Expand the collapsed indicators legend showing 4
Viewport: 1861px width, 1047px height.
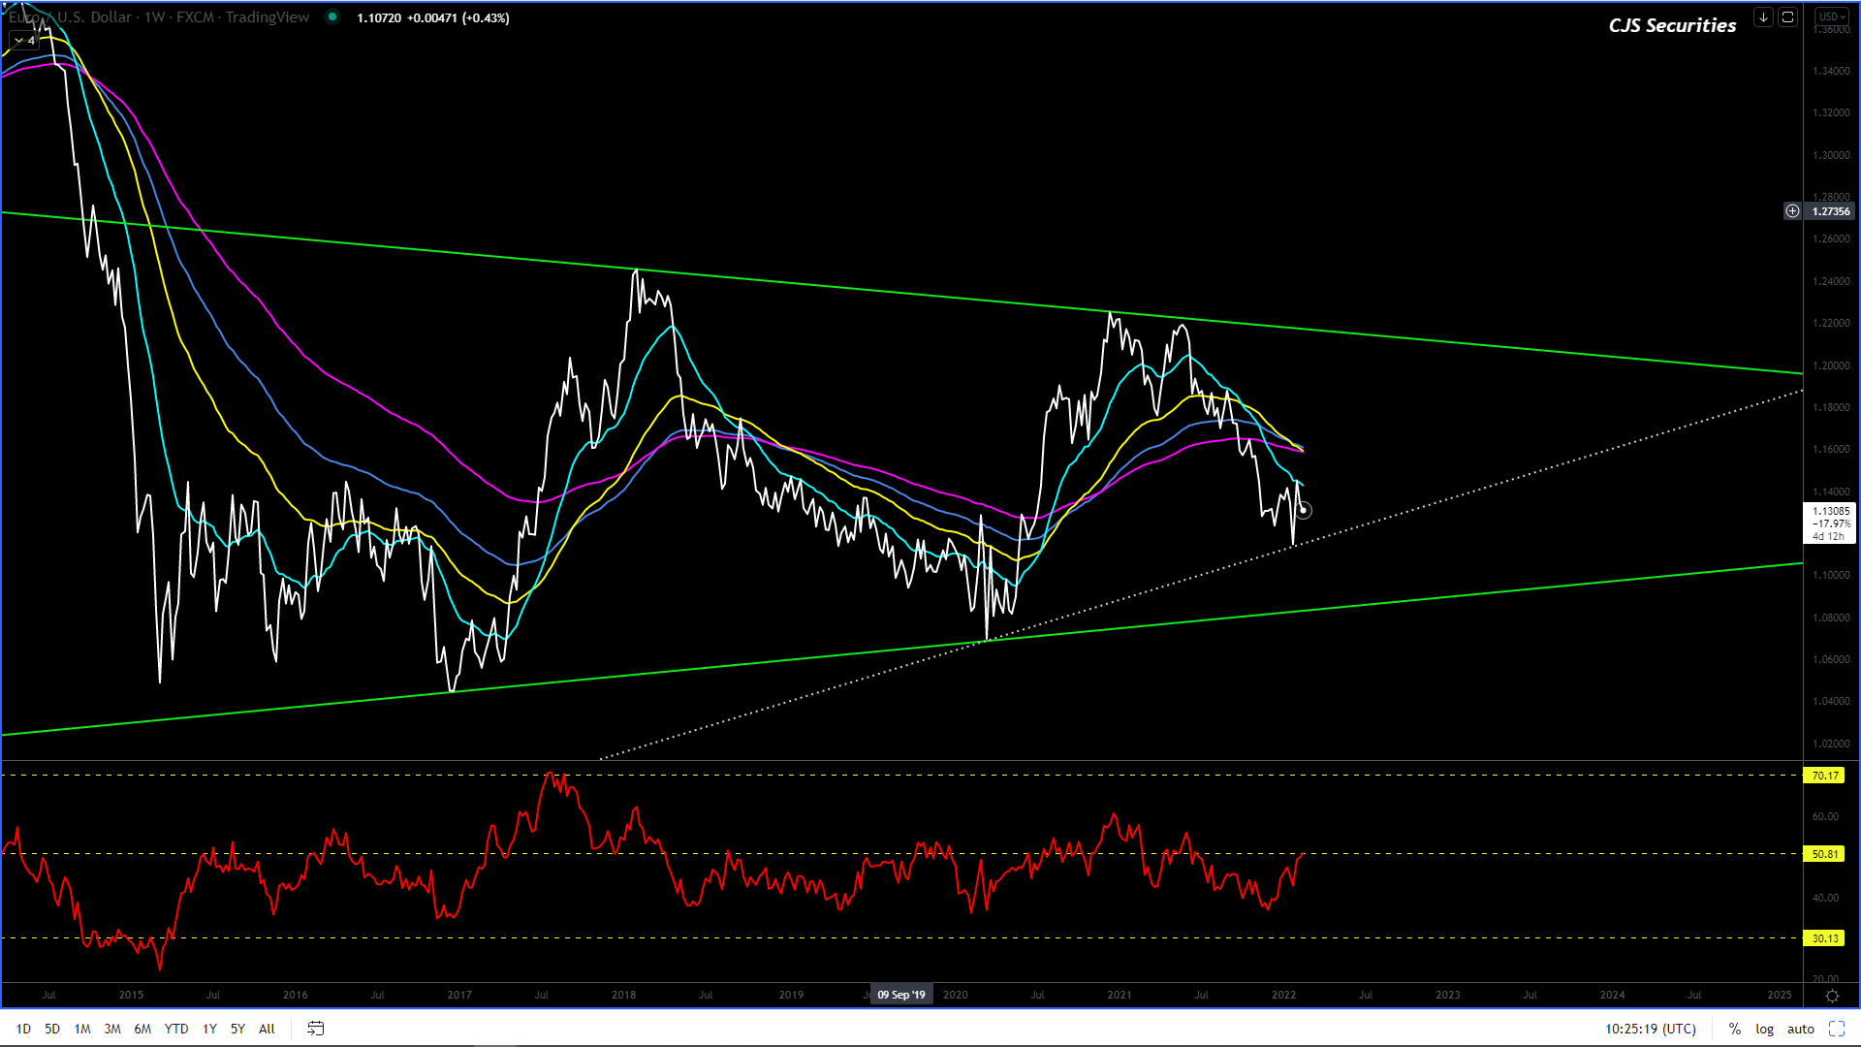(24, 41)
